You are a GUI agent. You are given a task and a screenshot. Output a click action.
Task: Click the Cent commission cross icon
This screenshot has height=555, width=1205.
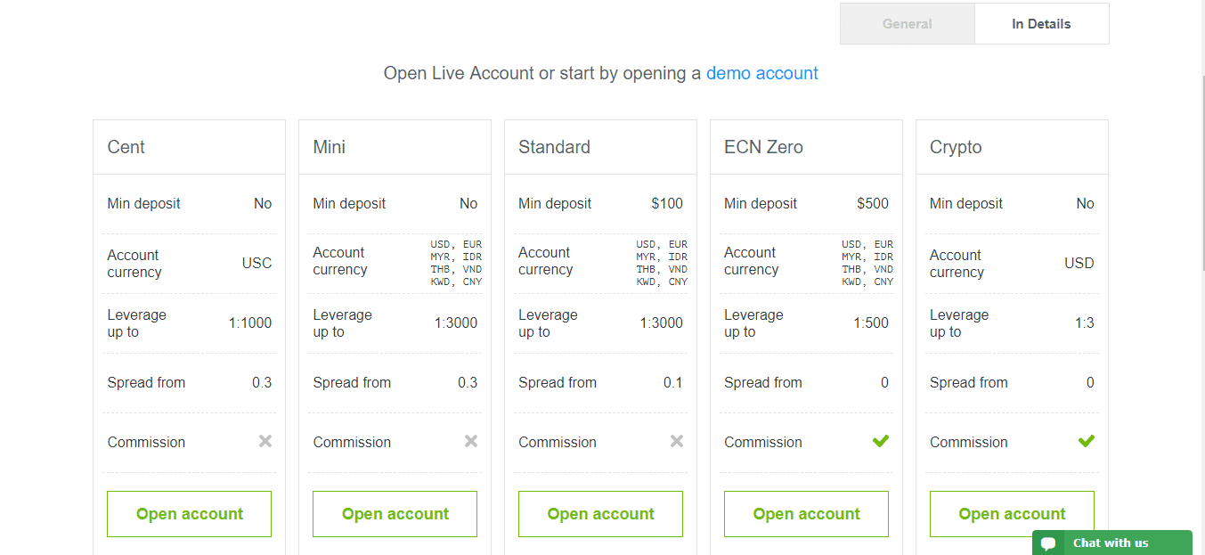265,441
